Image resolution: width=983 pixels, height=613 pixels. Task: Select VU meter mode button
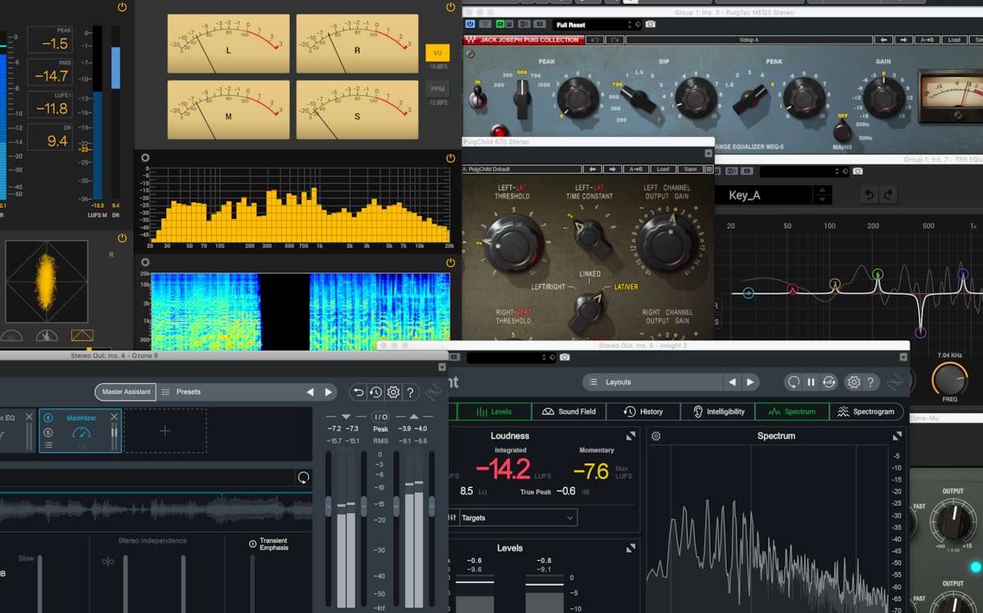point(438,52)
